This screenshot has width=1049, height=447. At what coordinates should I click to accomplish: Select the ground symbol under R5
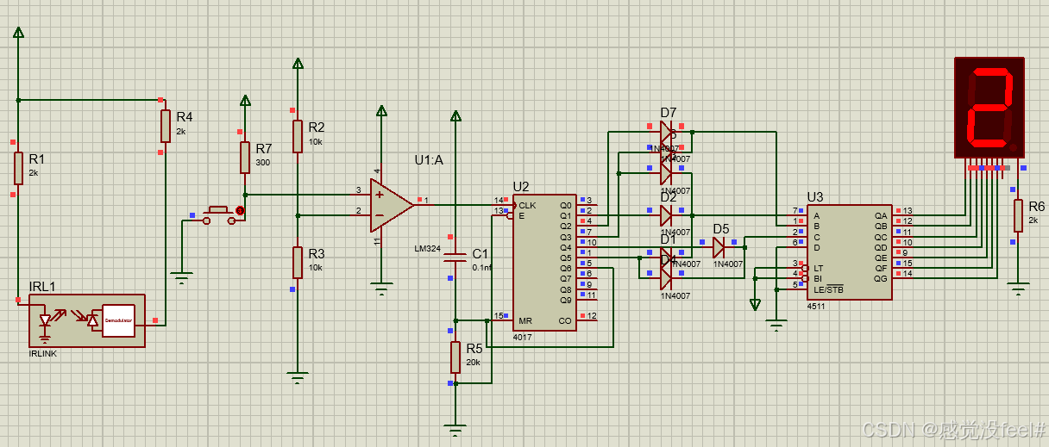tap(455, 428)
